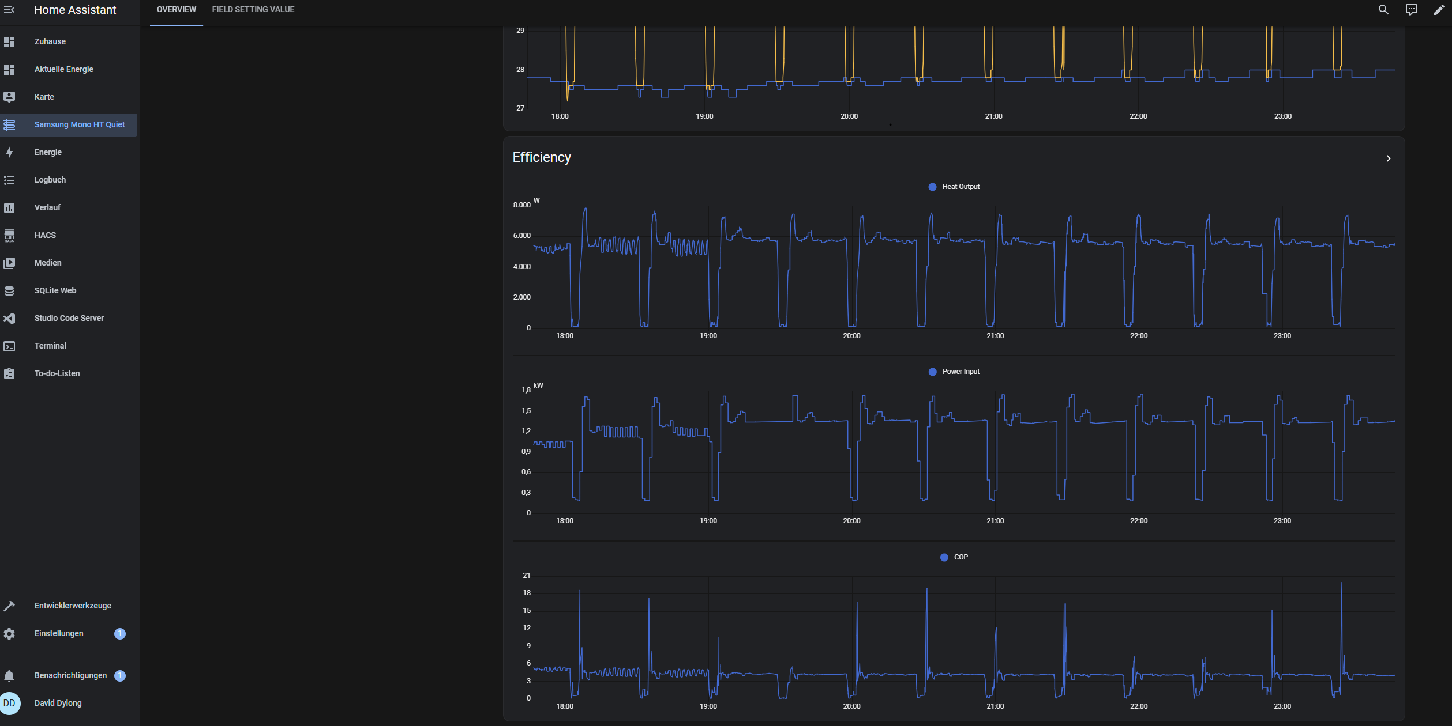Open Einstellungen settings page
This screenshot has width=1452, height=726.
click(x=59, y=633)
